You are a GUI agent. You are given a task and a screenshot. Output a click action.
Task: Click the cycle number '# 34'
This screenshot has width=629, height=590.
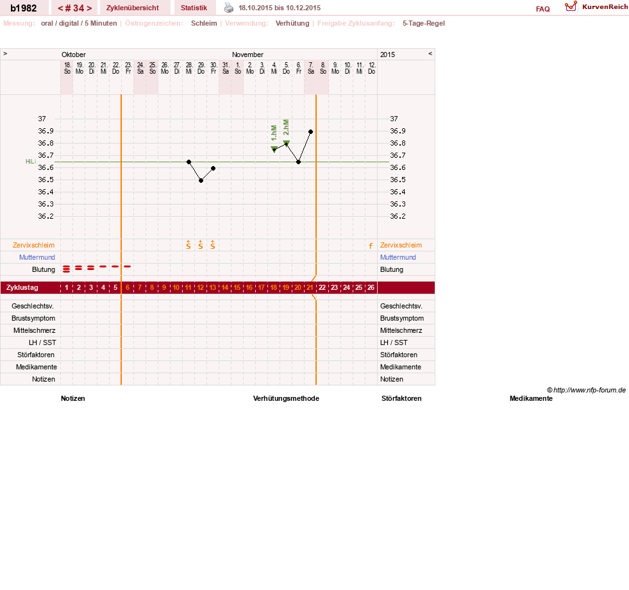(x=74, y=8)
